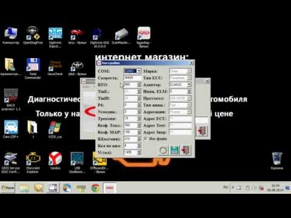Exit settings via the red door icon

186,150
